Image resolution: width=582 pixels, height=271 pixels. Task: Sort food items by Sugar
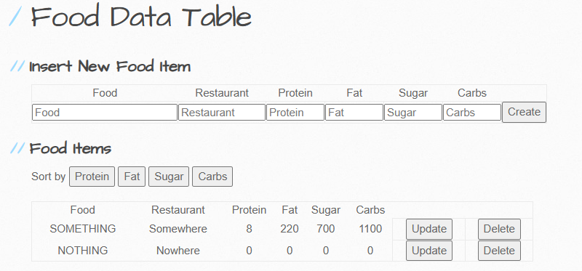coord(169,177)
